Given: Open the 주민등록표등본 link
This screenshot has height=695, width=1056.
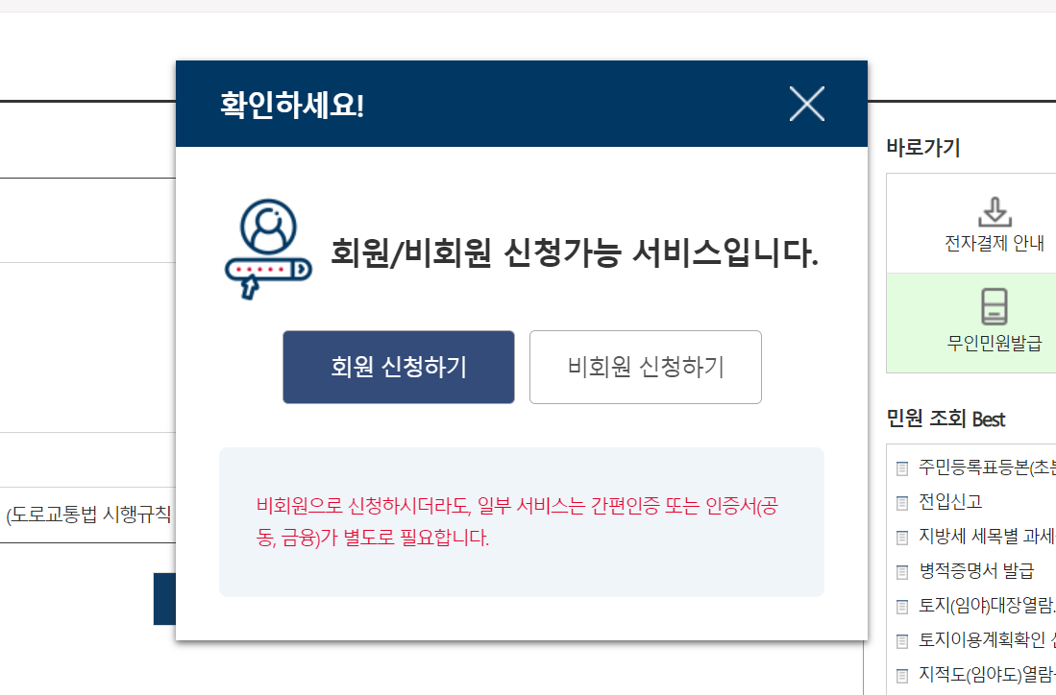Looking at the screenshot, I should 988,467.
